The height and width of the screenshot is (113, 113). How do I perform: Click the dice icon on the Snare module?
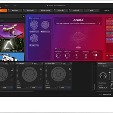point(12,70)
